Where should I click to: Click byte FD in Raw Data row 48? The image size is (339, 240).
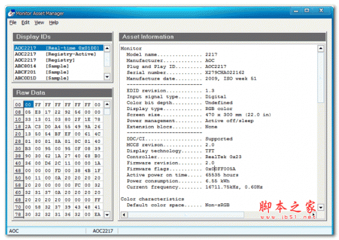click(58, 171)
